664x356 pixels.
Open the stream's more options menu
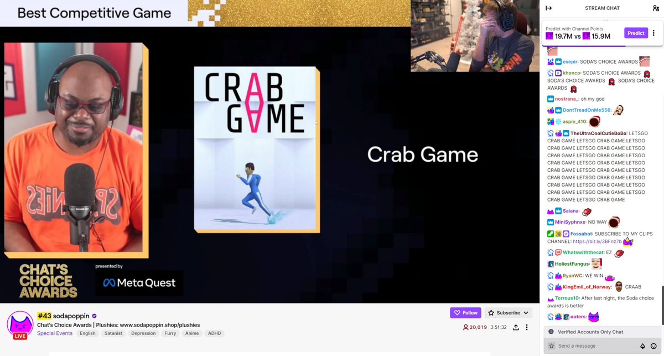pyautogui.click(x=527, y=327)
